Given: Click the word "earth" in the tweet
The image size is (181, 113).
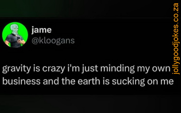Looking at the screenshot, I should [89, 81].
